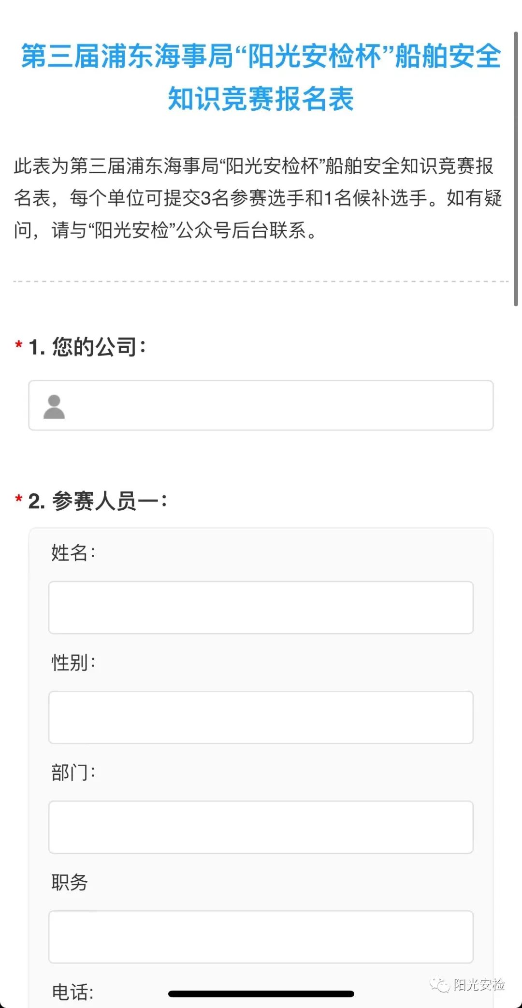The height and width of the screenshot is (1008, 522).
Task: Click the blue form title heading
Action: point(261,77)
